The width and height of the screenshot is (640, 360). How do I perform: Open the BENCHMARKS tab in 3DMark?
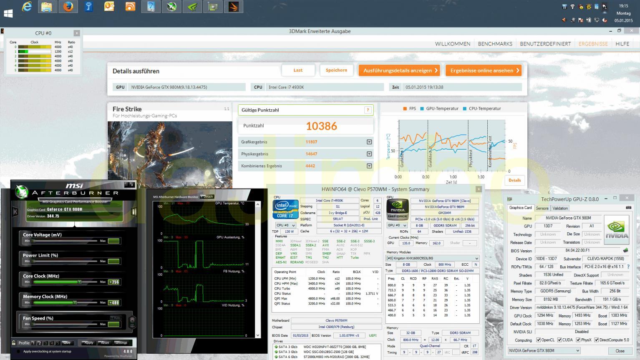495,44
